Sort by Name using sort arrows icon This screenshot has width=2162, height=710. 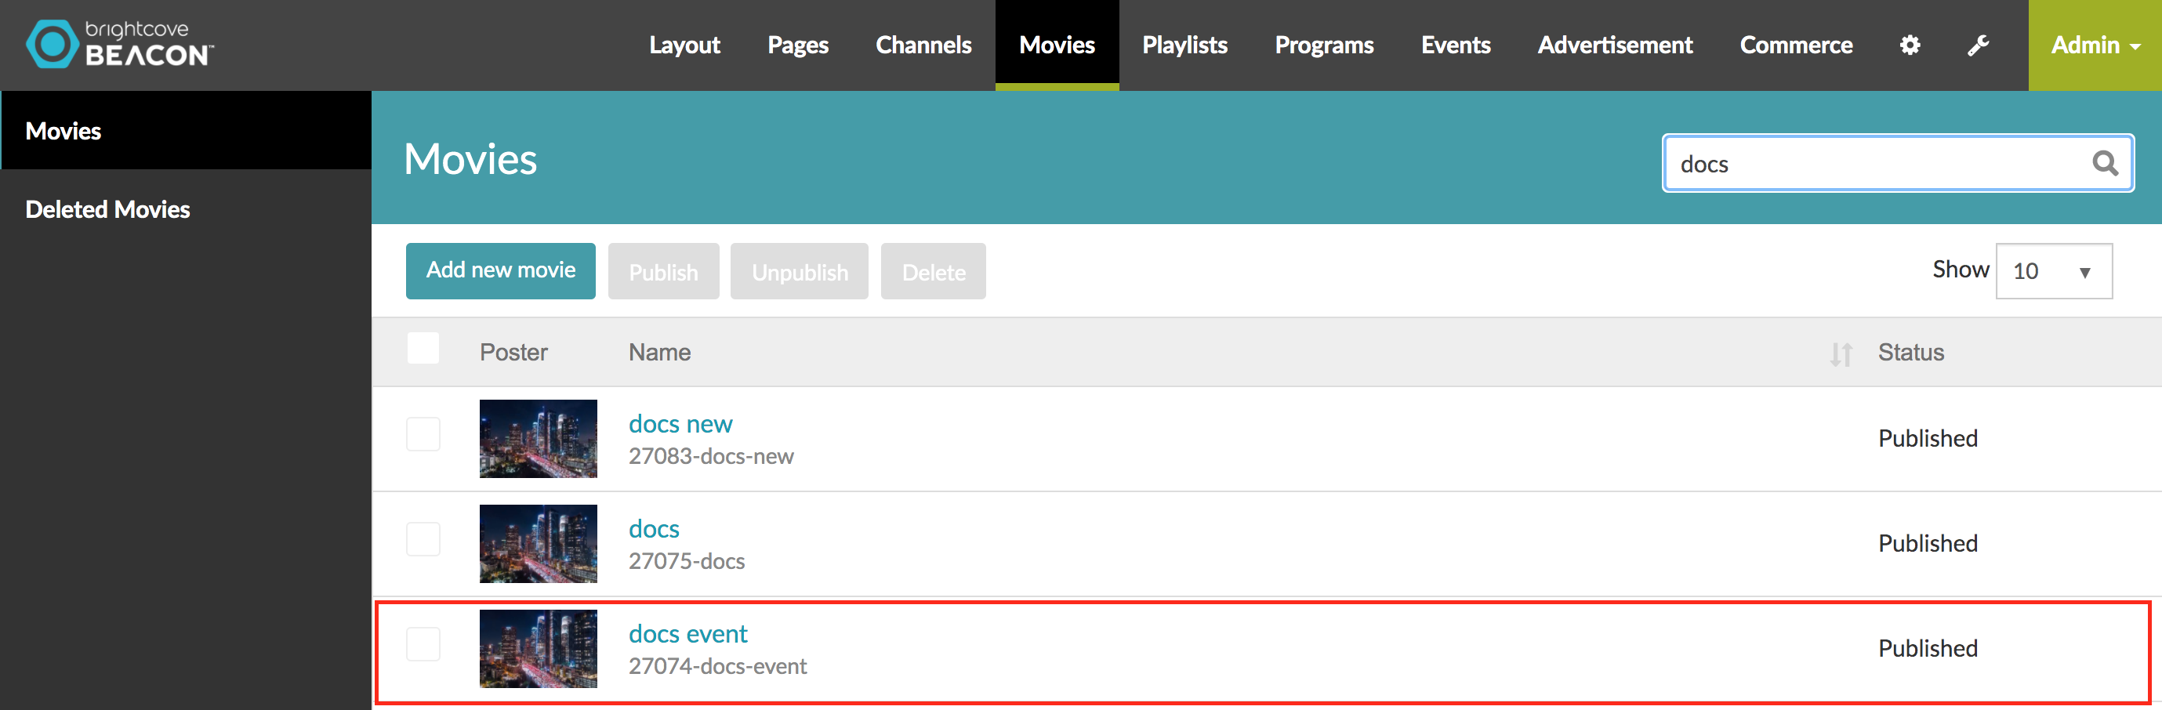pyautogui.click(x=1841, y=354)
